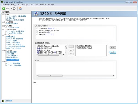Image resolution: width=138 pixels, height=104 pixels.
Task: Open the ファイル menu
Action: click(6, 5)
